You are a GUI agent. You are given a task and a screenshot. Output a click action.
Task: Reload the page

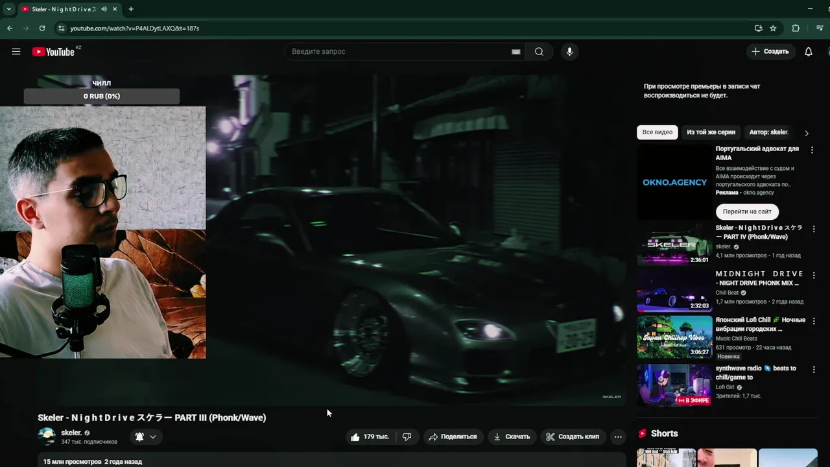pyautogui.click(x=42, y=29)
